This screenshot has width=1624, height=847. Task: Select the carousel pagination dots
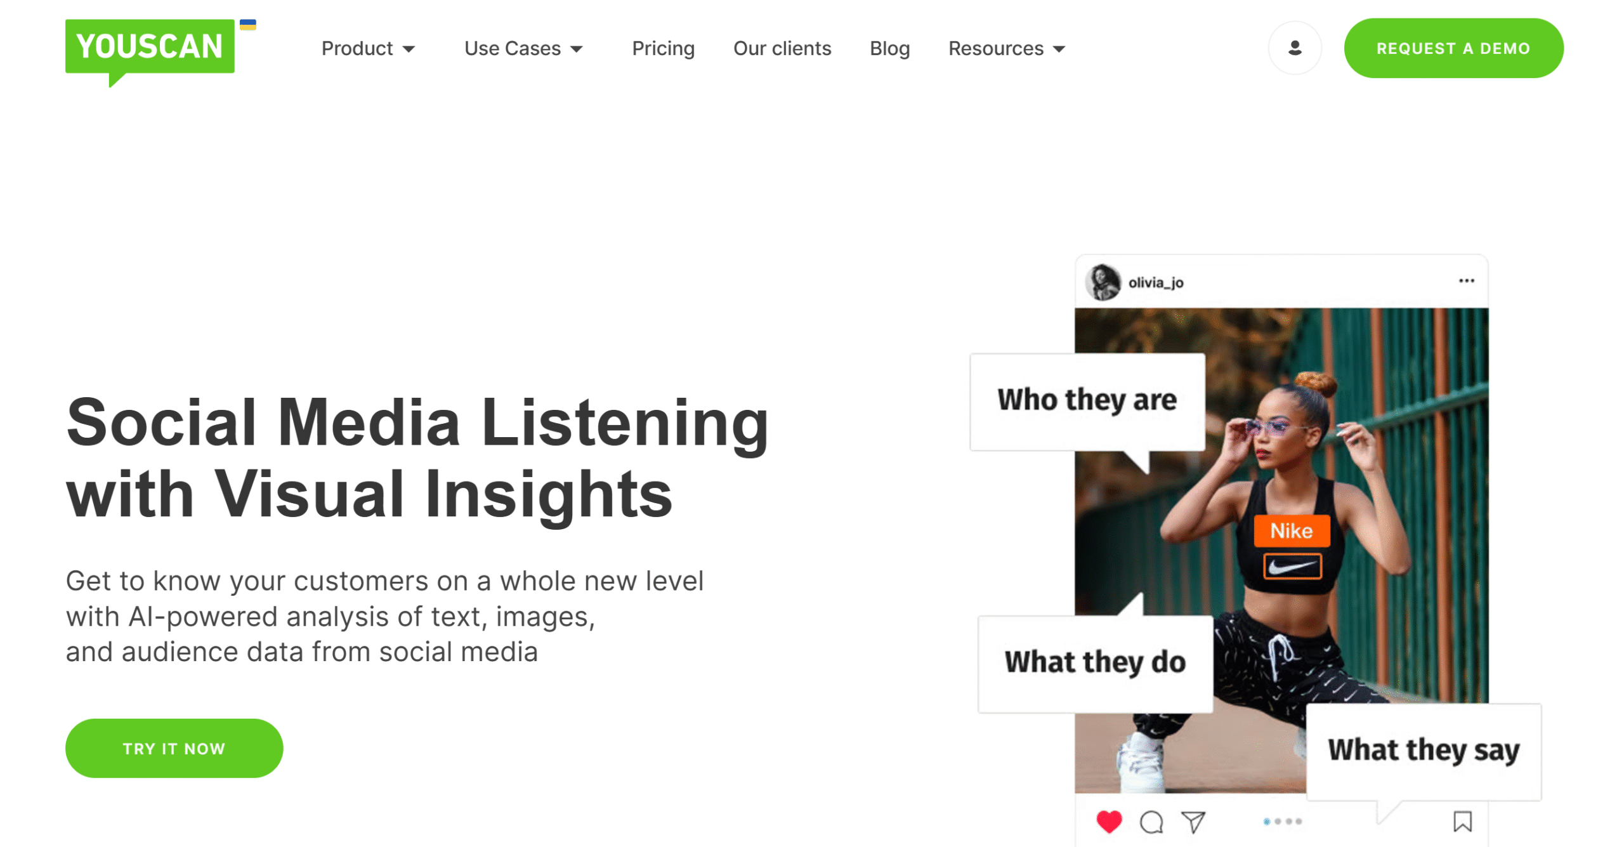(1282, 821)
